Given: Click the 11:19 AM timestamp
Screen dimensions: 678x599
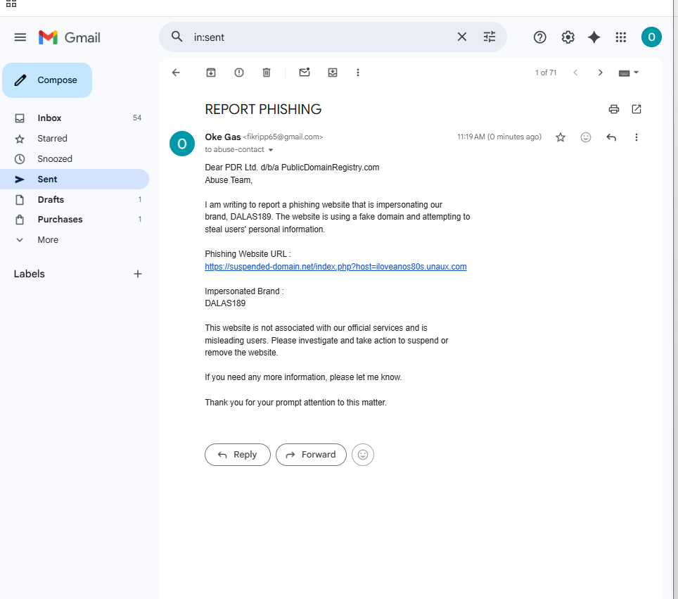Looking at the screenshot, I should point(499,137).
